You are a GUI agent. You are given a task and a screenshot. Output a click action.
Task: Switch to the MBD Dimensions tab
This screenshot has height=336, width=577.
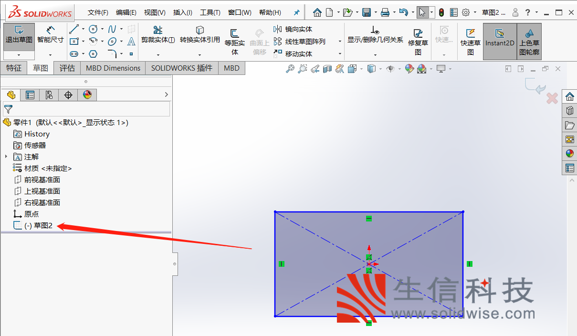pyautogui.click(x=113, y=68)
